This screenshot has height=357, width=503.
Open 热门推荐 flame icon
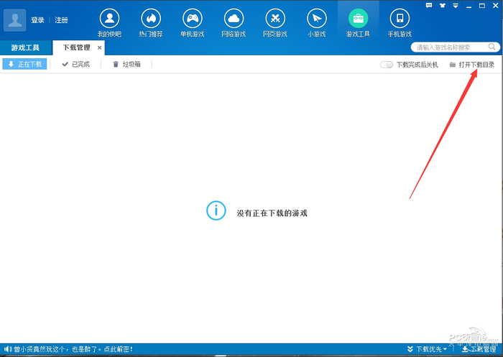(151, 19)
